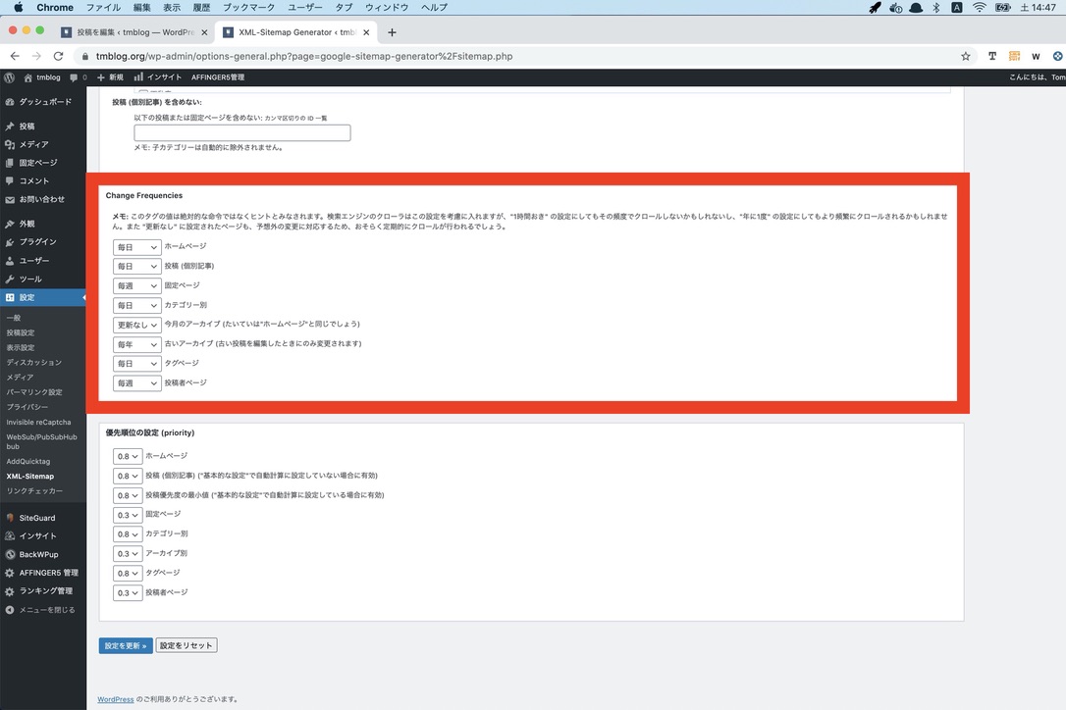
Task: Open Invisible reCaptcha submenu link
Action: tap(38, 422)
